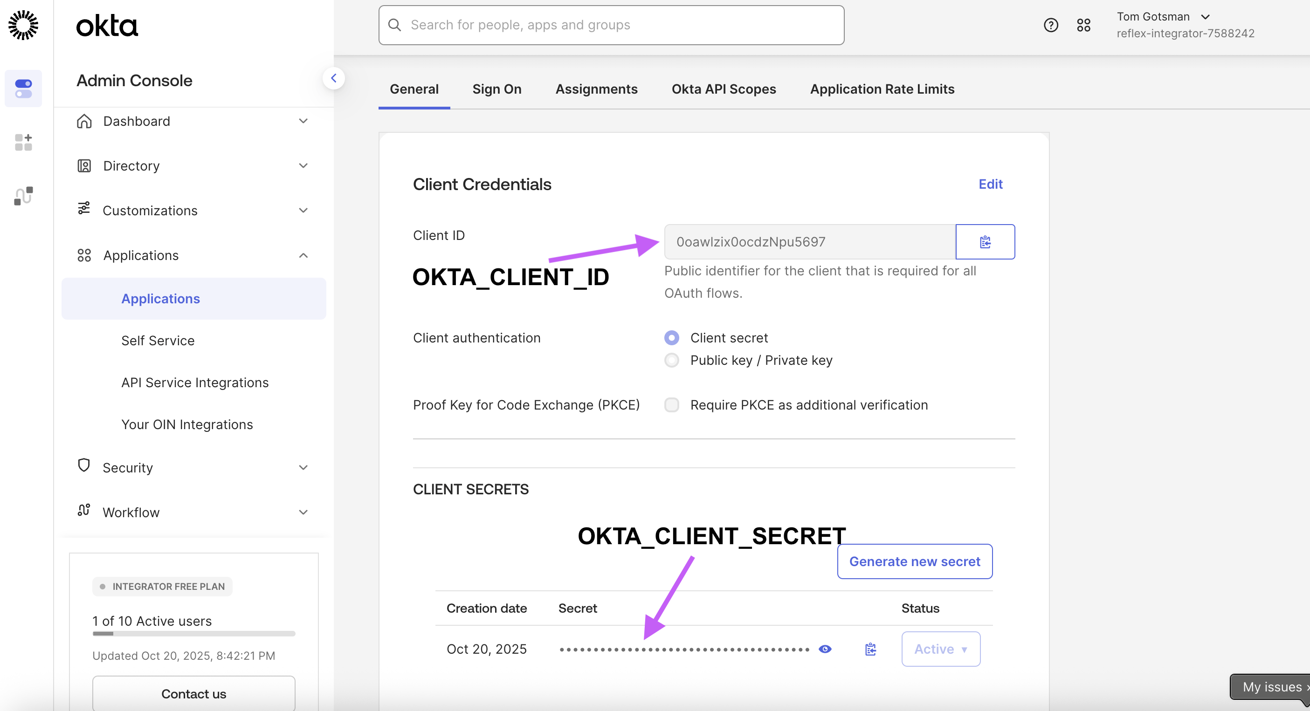Switch to the Sign On tab
This screenshot has height=711, width=1310.
point(496,89)
